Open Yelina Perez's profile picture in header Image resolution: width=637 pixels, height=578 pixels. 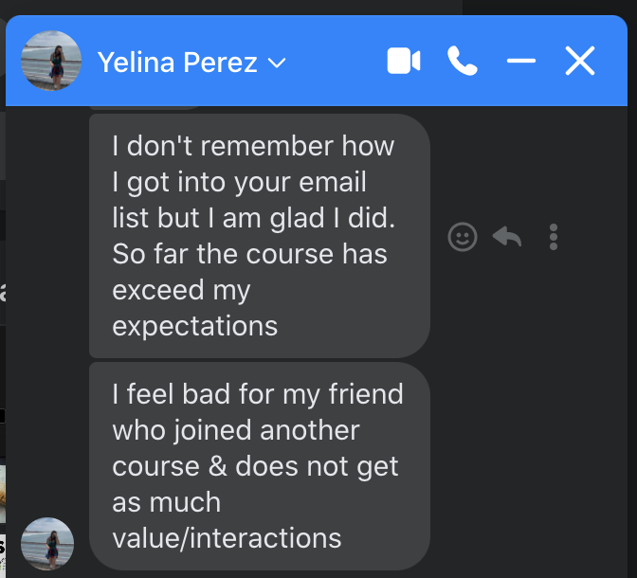[x=51, y=61]
